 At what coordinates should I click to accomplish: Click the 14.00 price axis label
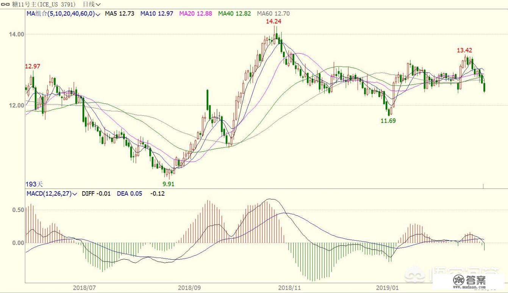[17, 34]
